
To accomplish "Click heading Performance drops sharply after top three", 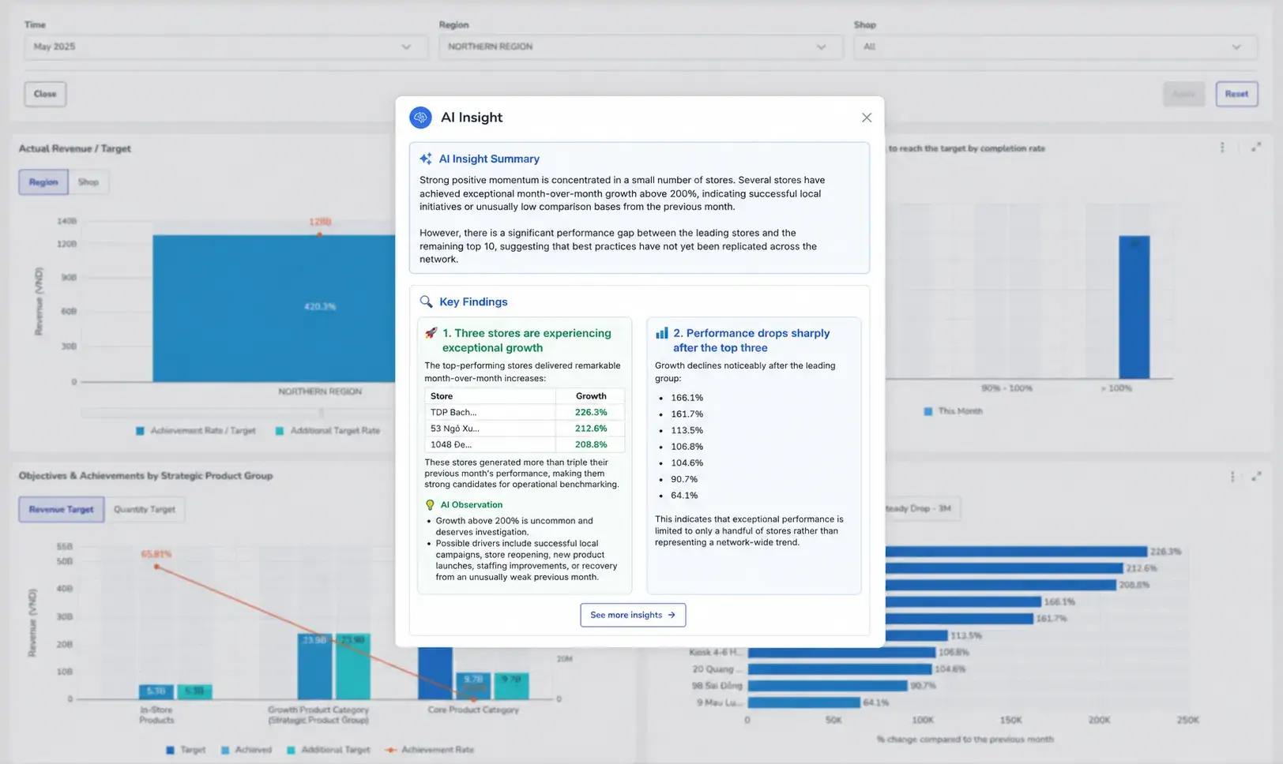I will (751, 340).
